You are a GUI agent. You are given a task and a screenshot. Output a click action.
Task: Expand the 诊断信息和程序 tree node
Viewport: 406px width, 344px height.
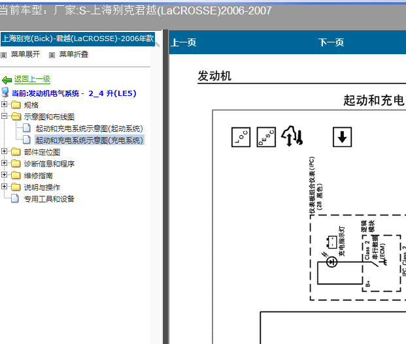pos(4,163)
